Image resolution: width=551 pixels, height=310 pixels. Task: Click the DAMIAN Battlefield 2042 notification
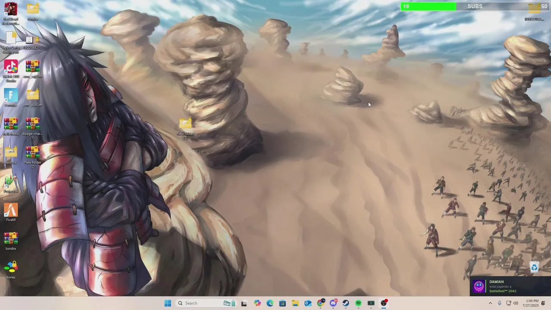click(510, 286)
